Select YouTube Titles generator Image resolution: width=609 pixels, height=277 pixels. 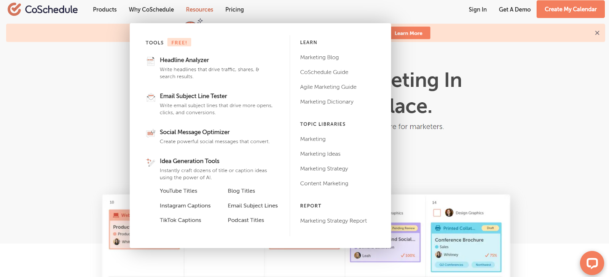[x=179, y=191]
